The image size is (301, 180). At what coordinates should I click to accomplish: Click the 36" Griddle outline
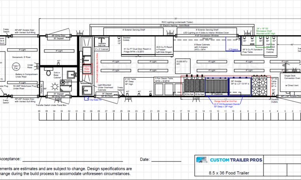tap(240, 86)
